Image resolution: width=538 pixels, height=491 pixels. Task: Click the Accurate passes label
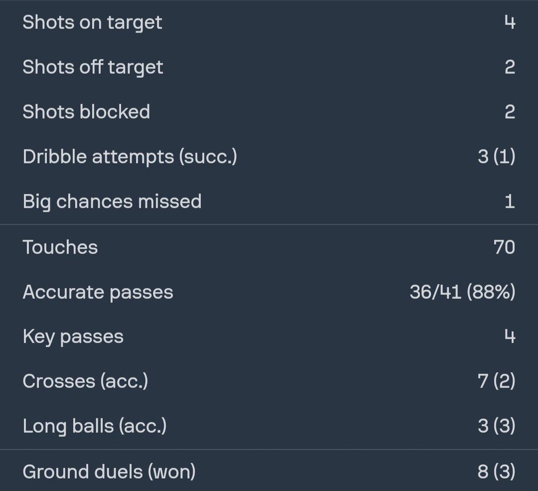point(98,292)
